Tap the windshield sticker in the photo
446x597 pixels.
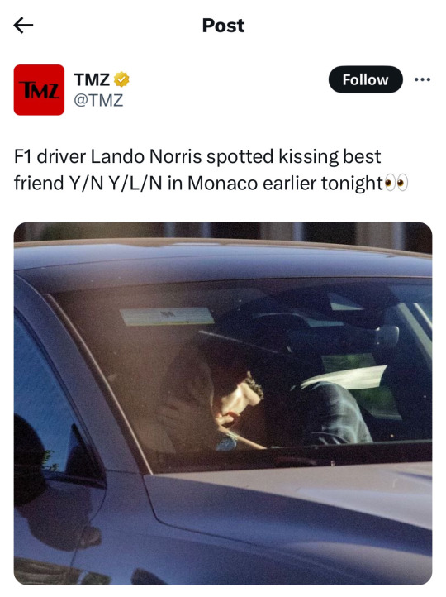coord(168,316)
